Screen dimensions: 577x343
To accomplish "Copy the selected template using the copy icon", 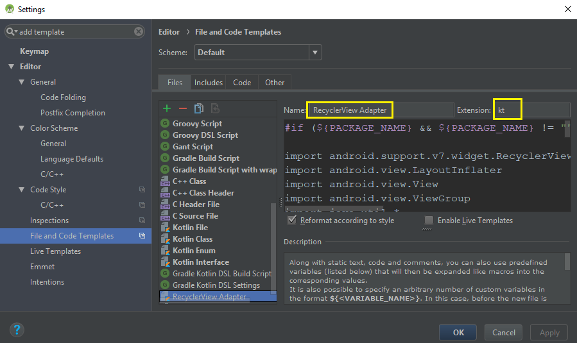I will coord(199,108).
